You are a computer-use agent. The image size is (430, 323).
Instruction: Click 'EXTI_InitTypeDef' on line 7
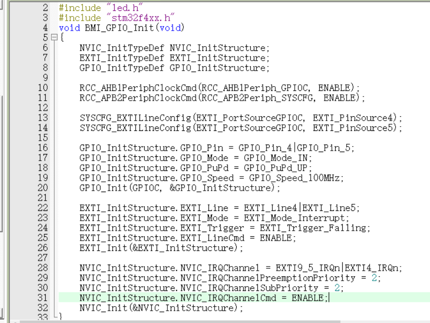(122, 58)
